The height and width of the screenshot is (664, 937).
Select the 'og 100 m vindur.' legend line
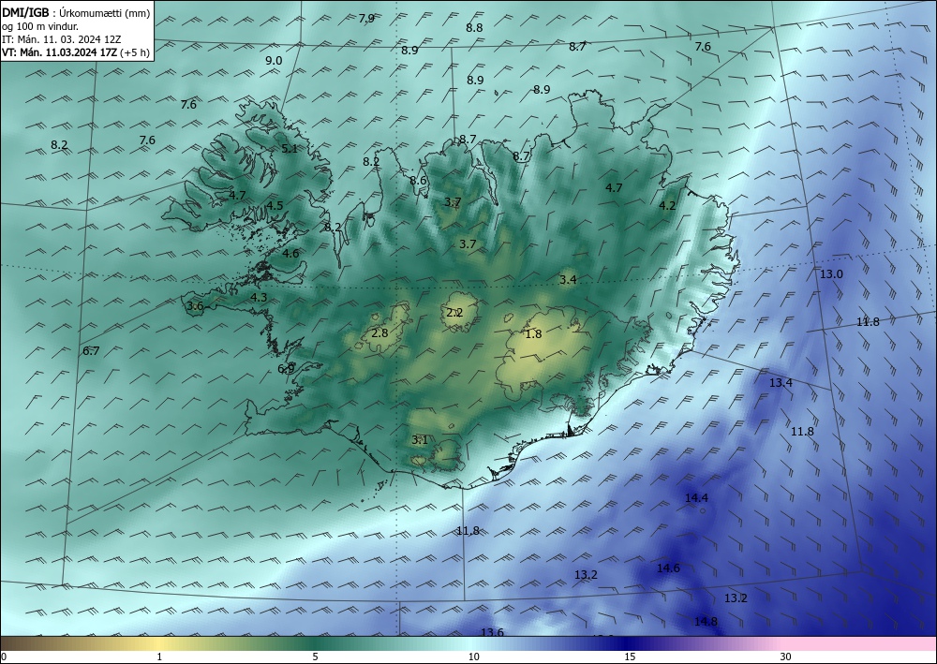pyautogui.click(x=40, y=26)
